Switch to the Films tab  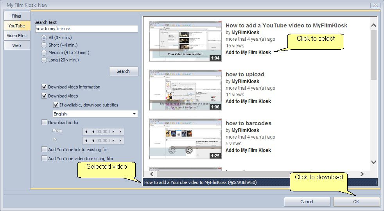click(16, 16)
